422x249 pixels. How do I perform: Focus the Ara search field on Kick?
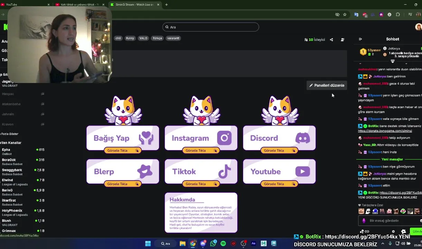210,27
